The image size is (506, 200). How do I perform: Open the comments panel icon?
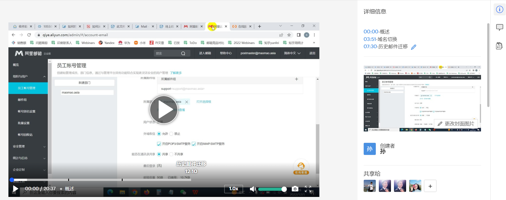[500, 27]
